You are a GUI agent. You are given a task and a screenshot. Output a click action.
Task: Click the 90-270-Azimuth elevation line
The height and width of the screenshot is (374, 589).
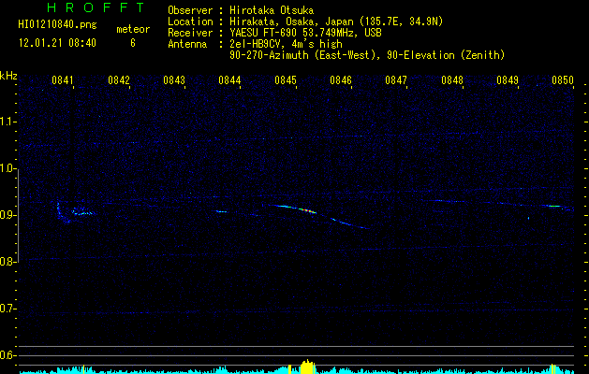(x=367, y=55)
